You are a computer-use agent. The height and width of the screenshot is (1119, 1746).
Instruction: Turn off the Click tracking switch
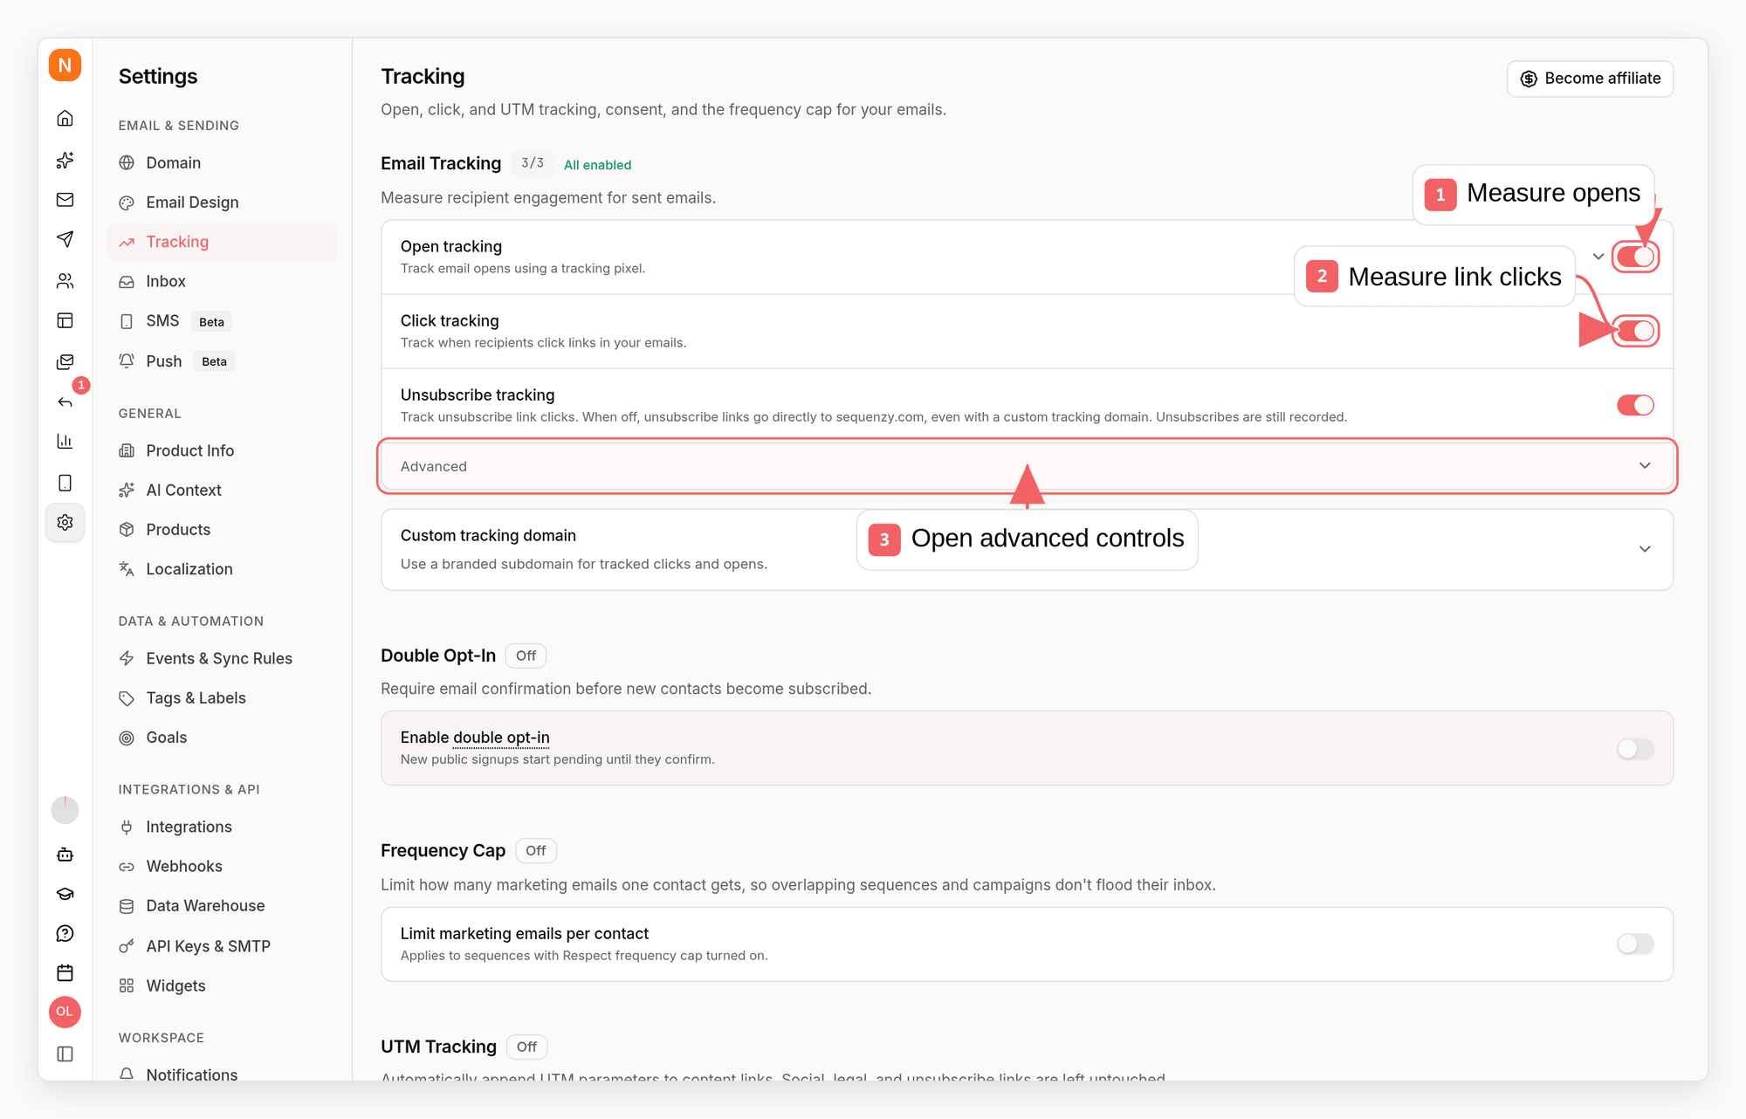pos(1635,332)
